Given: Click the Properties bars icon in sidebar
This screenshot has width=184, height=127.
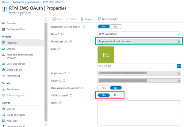Looking at the screenshot, I should coord(3,43).
